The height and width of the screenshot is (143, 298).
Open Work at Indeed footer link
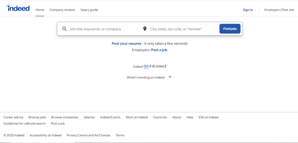pos(137,117)
